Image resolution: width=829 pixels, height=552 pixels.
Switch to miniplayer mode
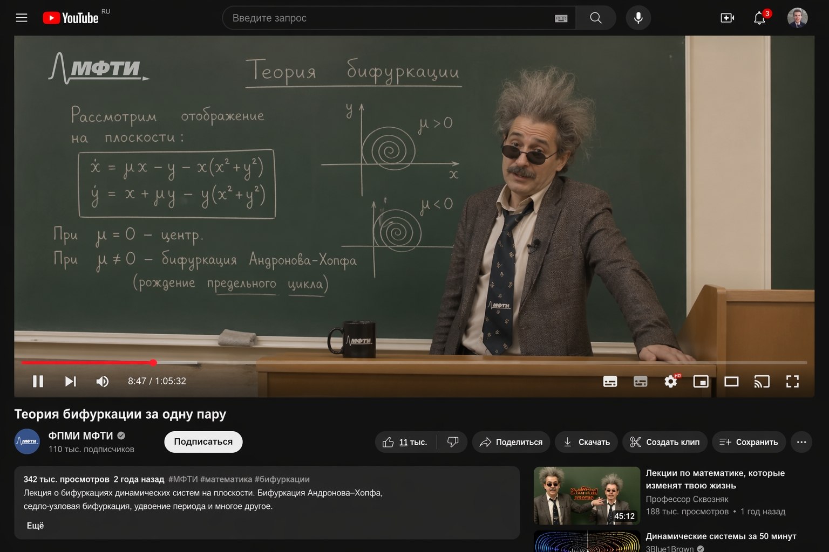pyautogui.click(x=701, y=382)
